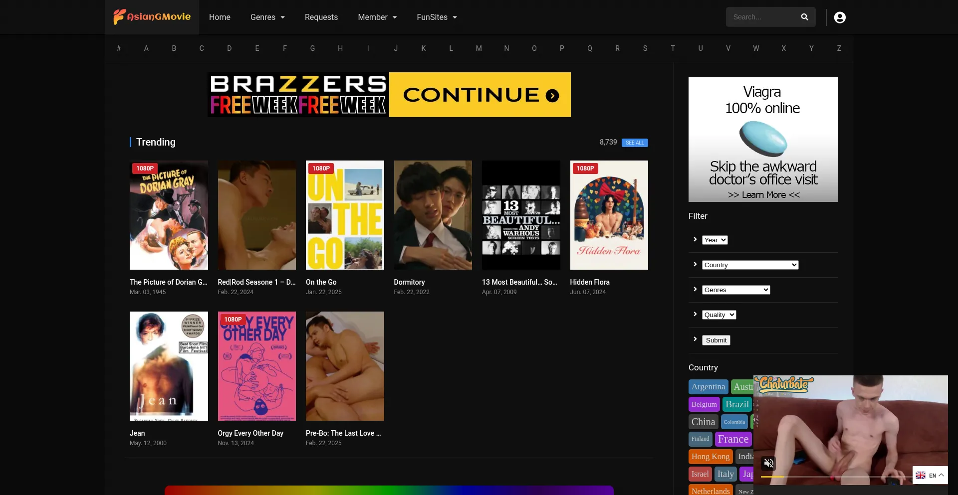This screenshot has width=958, height=495.
Task: Expand the EN language selector caret
Action: pos(942,475)
